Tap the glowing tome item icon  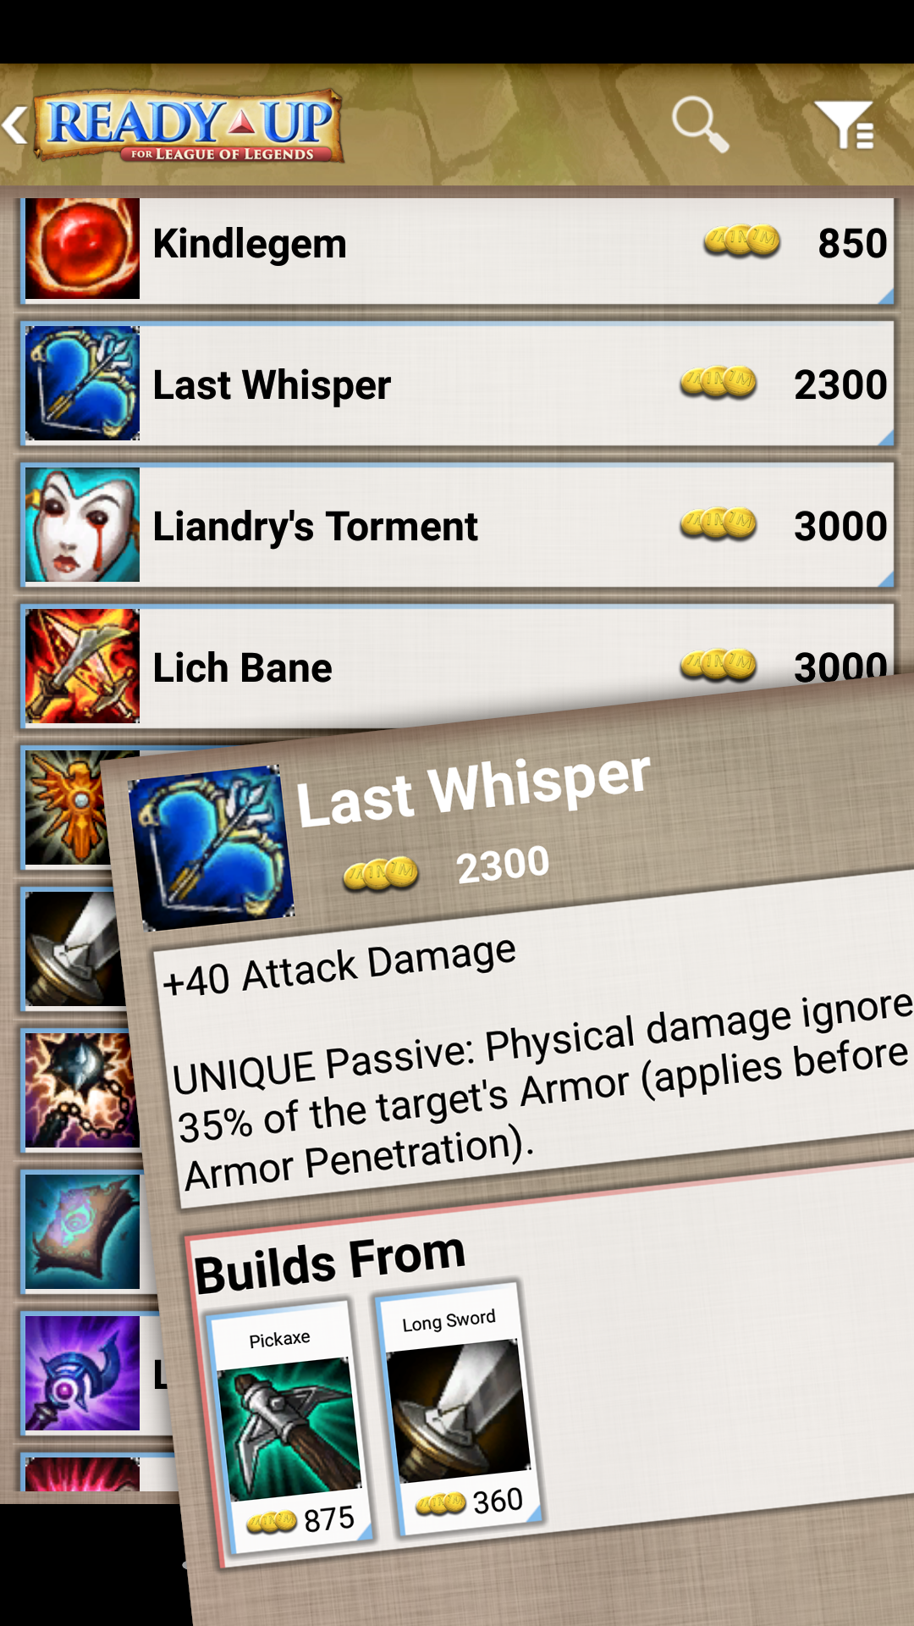tap(82, 1231)
